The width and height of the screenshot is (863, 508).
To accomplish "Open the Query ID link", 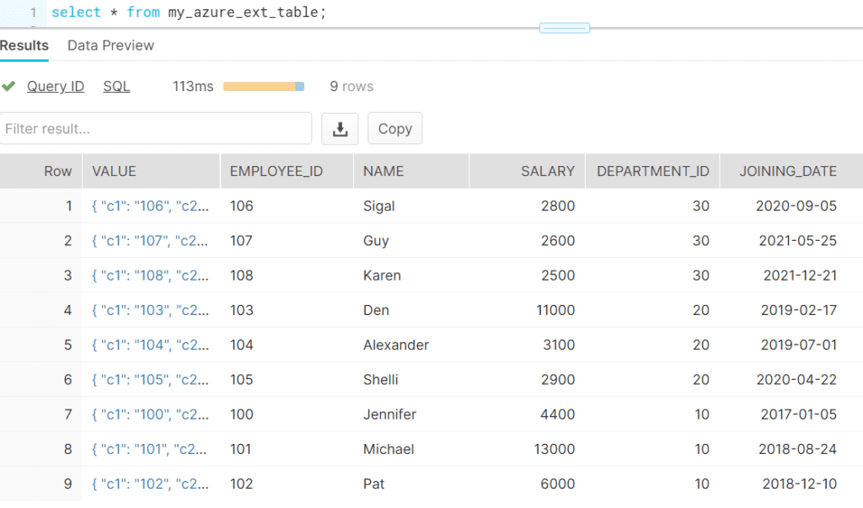I will pyautogui.click(x=56, y=87).
